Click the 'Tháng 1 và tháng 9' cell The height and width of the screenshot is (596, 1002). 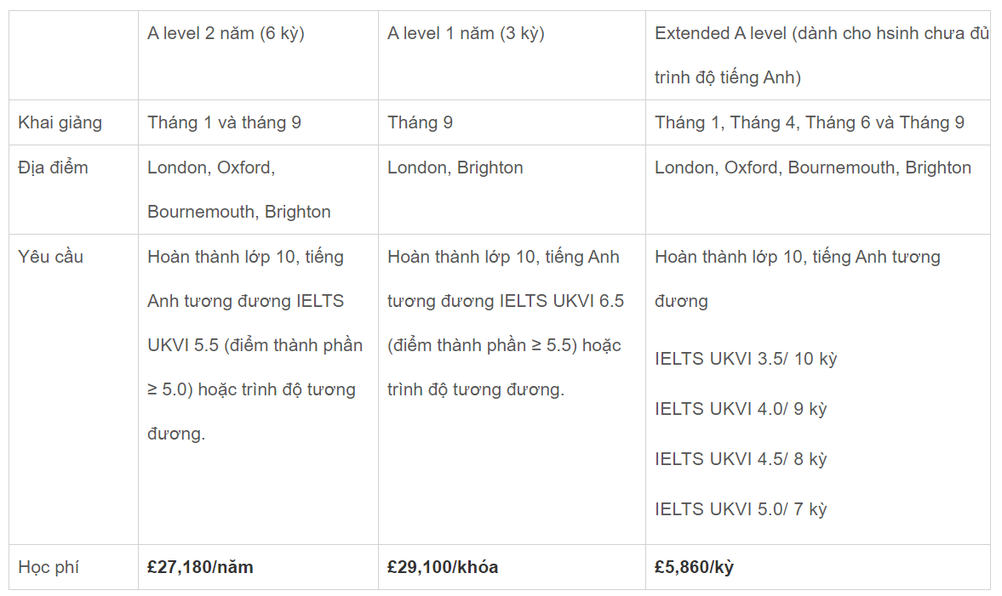(x=224, y=122)
